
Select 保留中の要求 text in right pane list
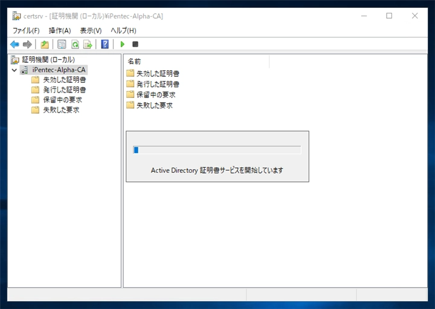click(x=156, y=95)
